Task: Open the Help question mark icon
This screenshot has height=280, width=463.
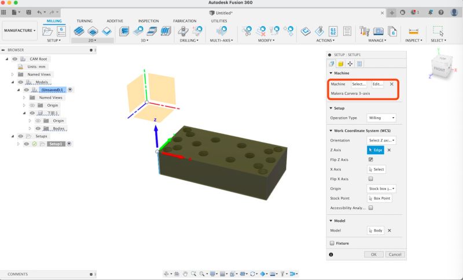Action: tap(441, 12)
